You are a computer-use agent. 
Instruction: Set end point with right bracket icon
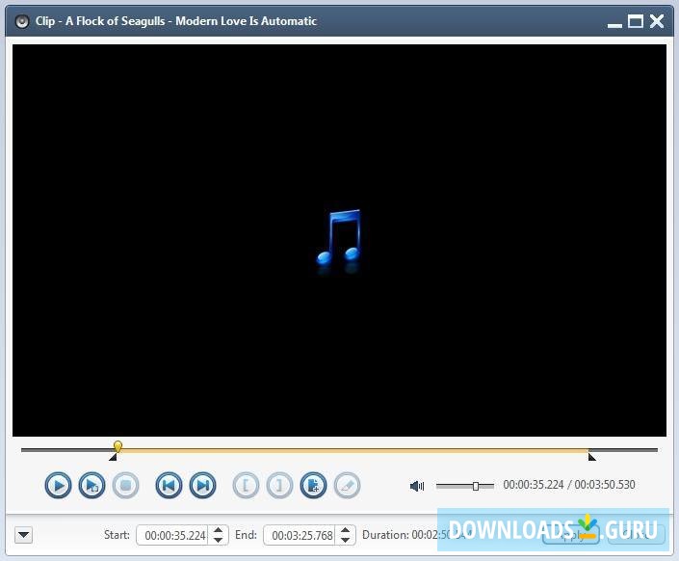[279, 485]
